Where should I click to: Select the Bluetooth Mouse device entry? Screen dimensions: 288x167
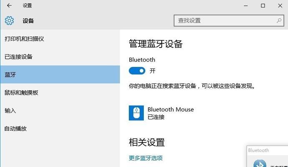(161, 113)
